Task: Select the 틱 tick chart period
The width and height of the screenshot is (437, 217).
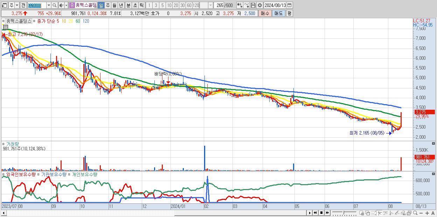Action: tap(141, 5)
